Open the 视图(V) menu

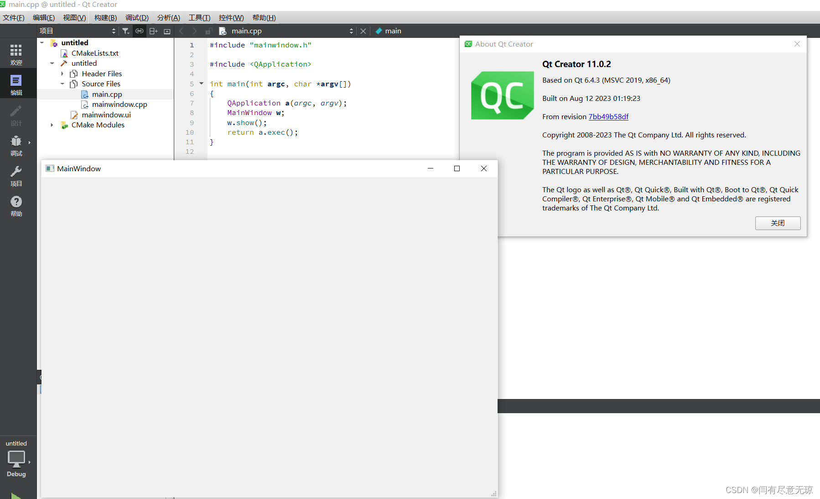tap(74, 18)
